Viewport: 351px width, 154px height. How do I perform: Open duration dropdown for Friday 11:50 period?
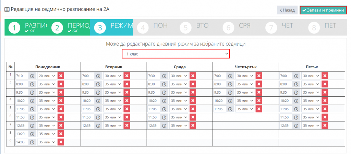tap(311, 117)
